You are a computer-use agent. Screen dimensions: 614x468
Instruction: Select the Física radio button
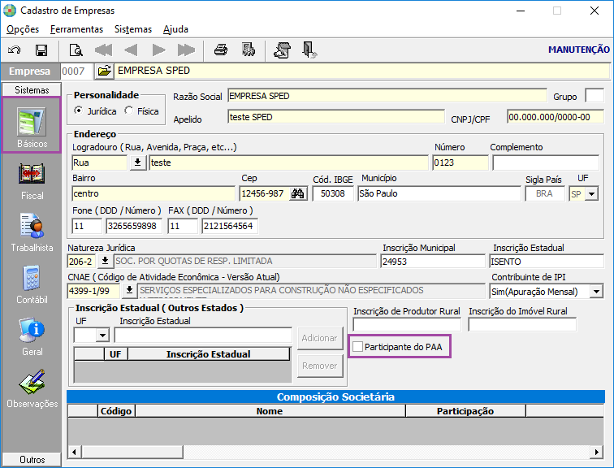coord(128,110)
